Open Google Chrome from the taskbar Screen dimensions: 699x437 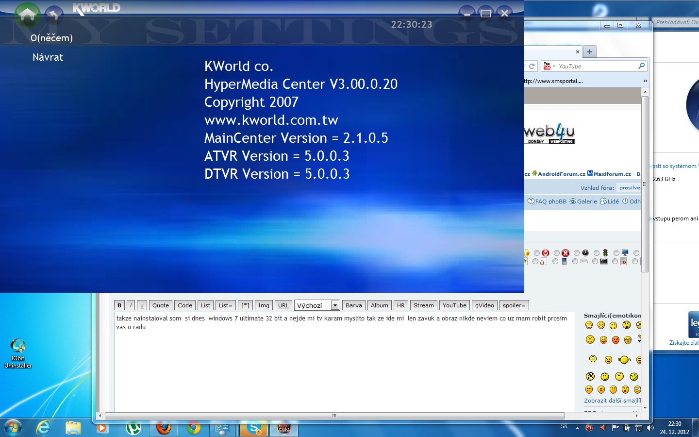[x=194, y=428]
